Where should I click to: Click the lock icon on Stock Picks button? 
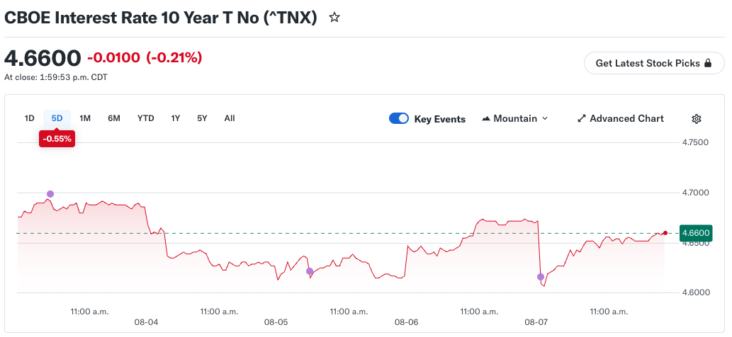pos(708,63)
